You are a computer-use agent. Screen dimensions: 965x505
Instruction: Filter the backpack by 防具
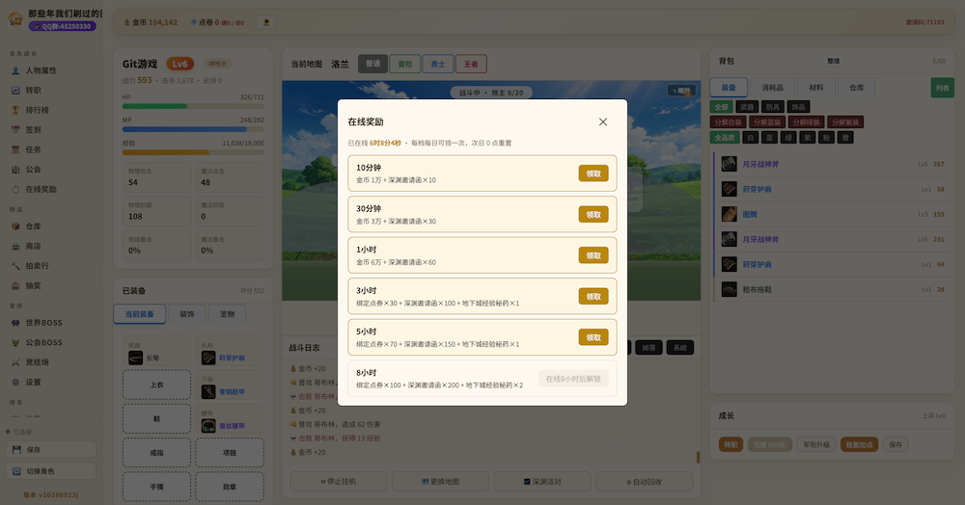pyautogui.click(x=772, y=107)
